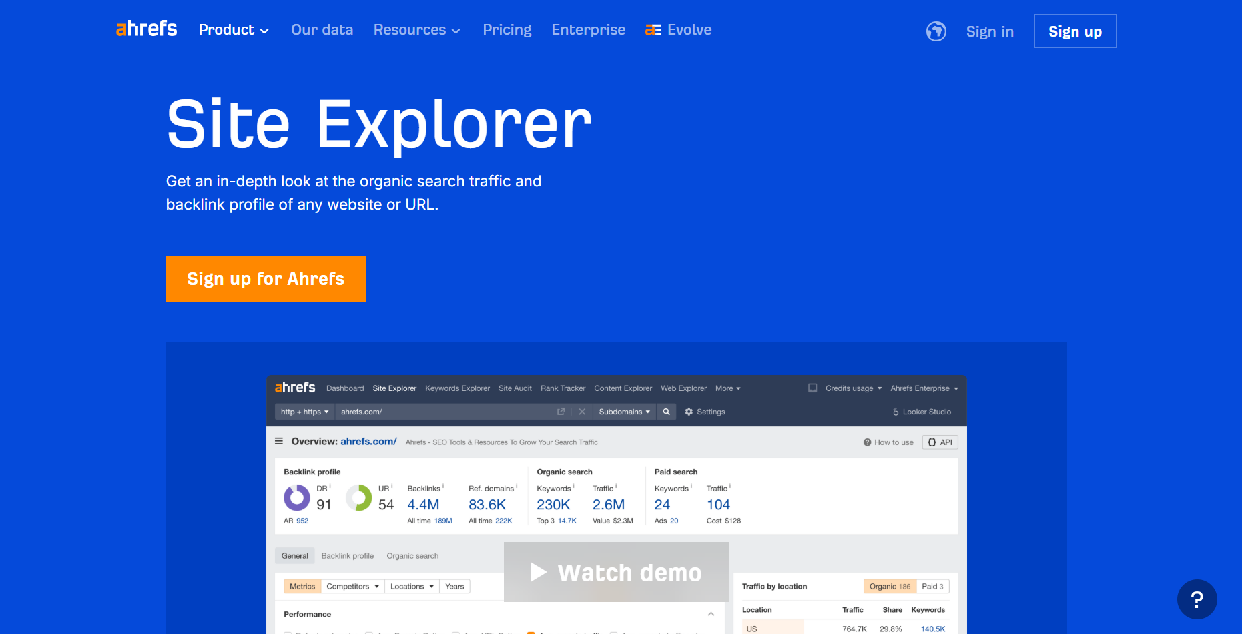
Task: Open the http + https protocol dropdown
Action: (304, 412)
